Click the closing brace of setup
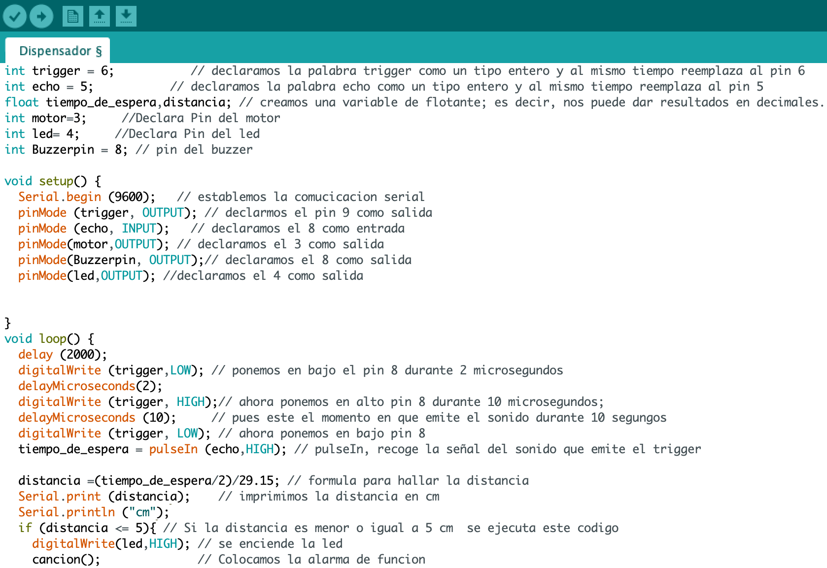The width and height of the screenshot is (827, 568). [x=7, y=323]
